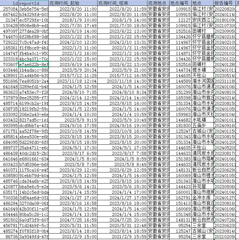The height and width of the screenshot is (240, 239).
Task: Select id cell 323318
Action: (x=9, y=59)
